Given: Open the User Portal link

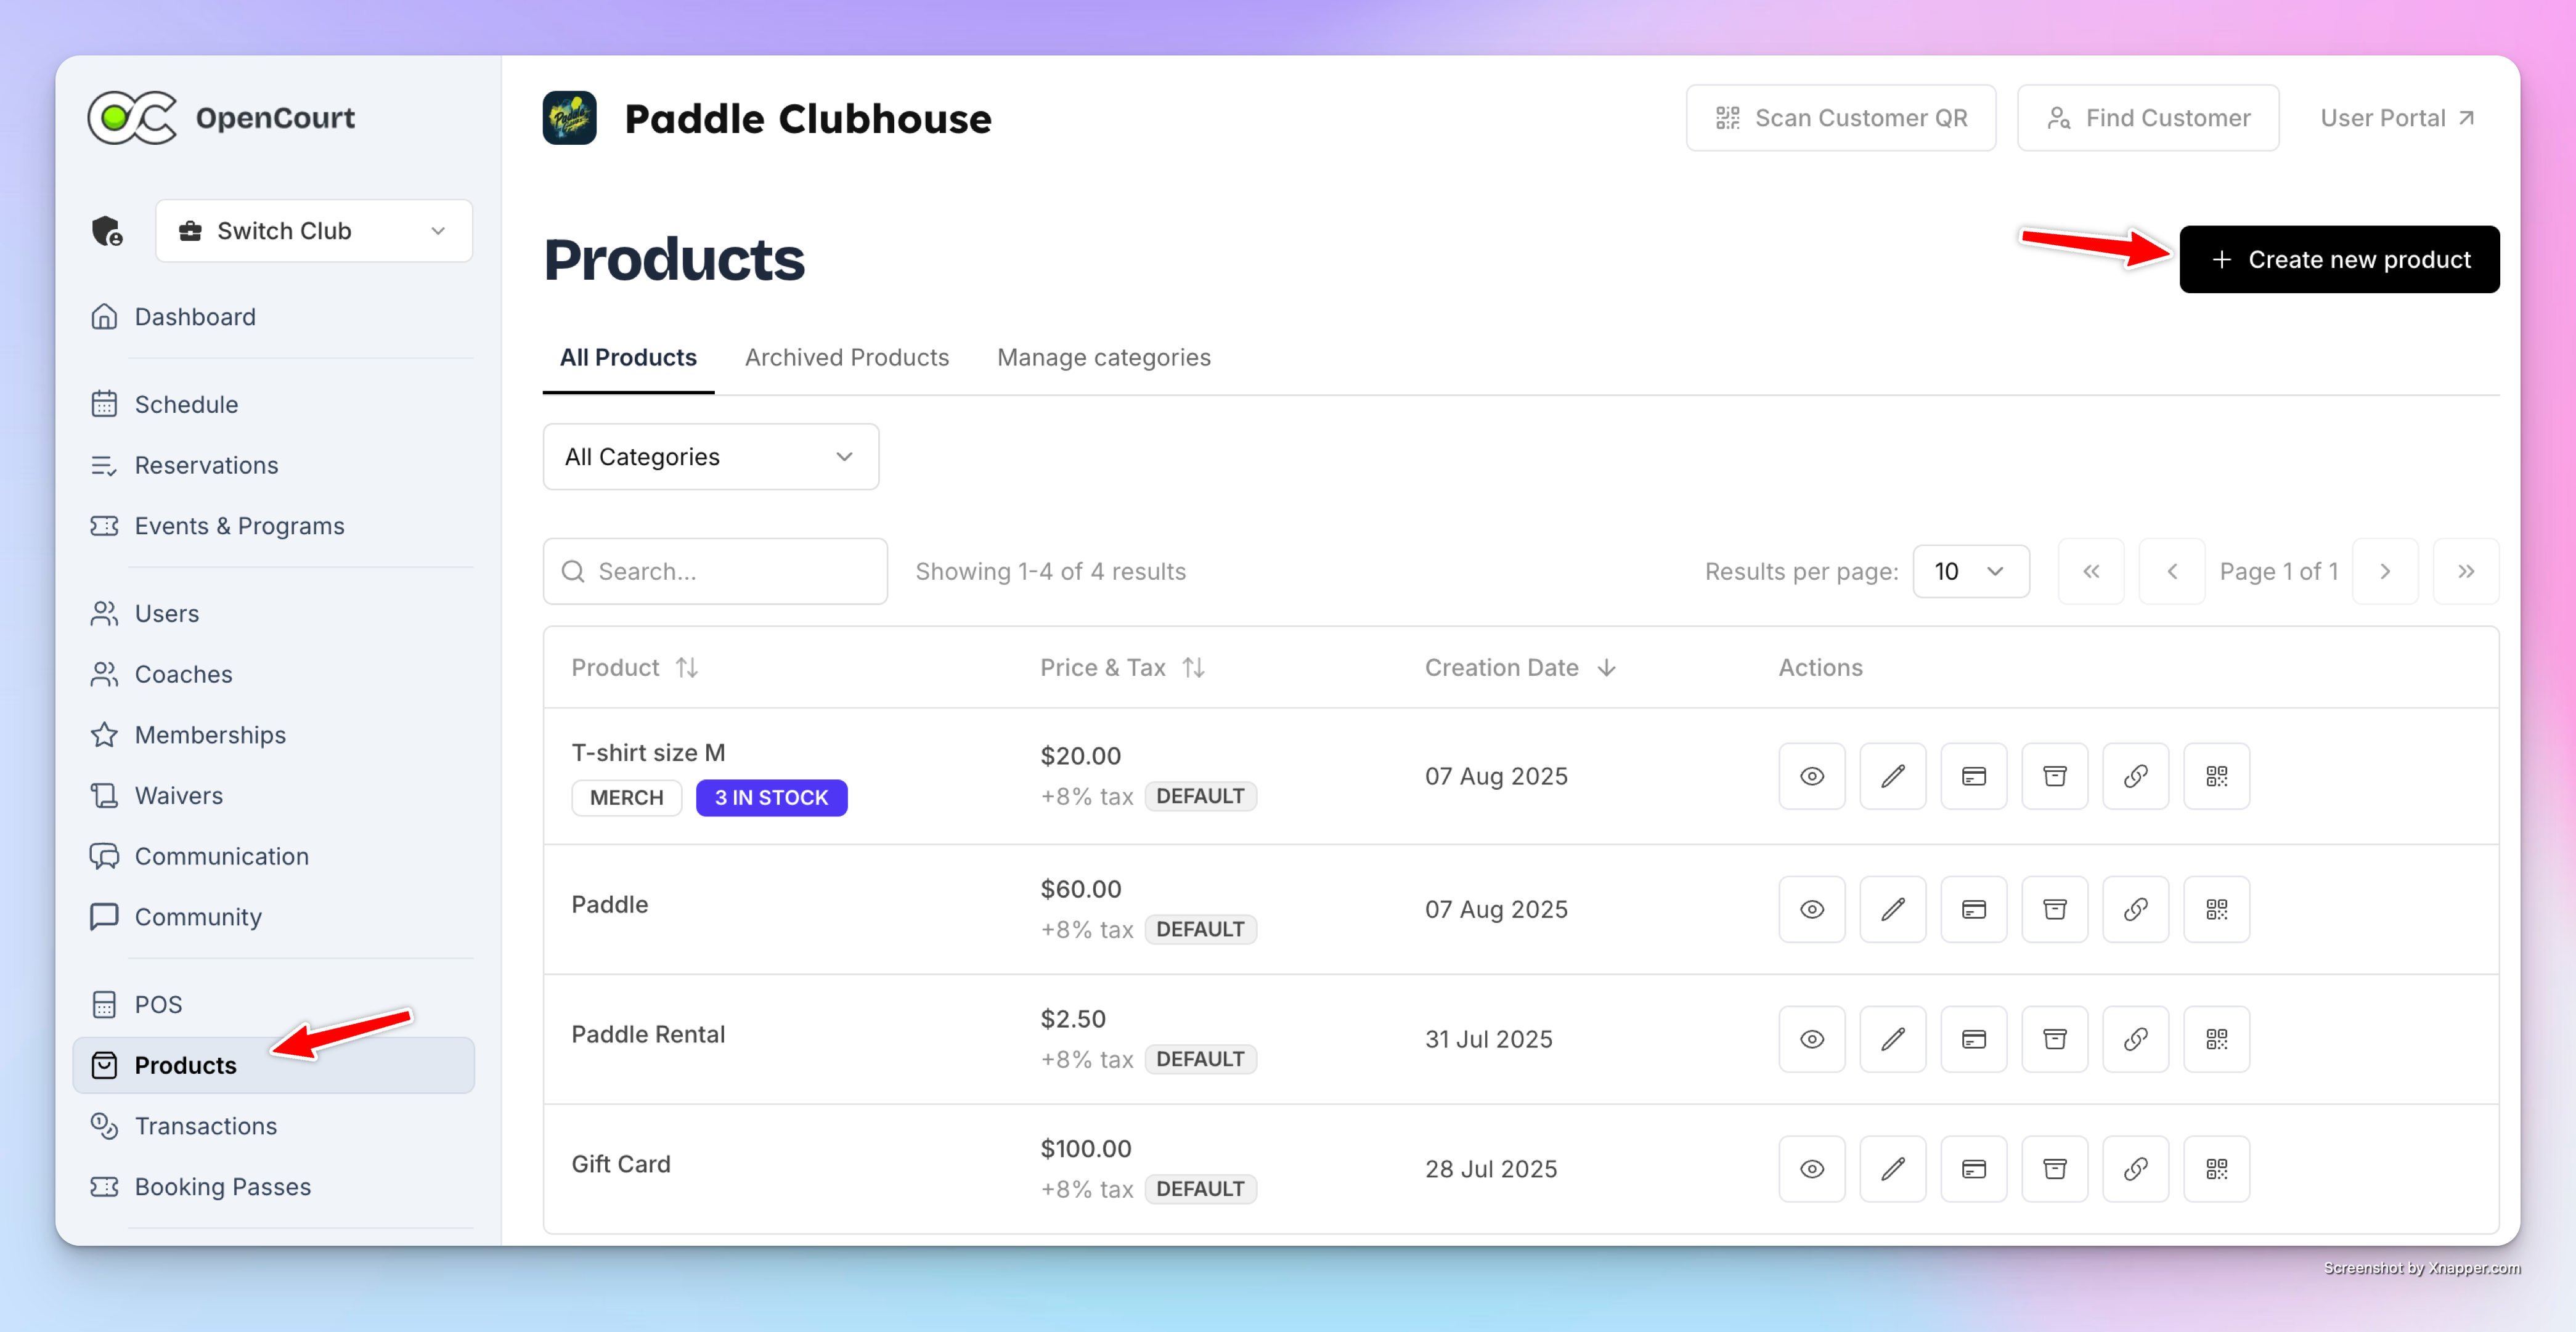Looking at the screenshot, I should tap(2398, 118).
